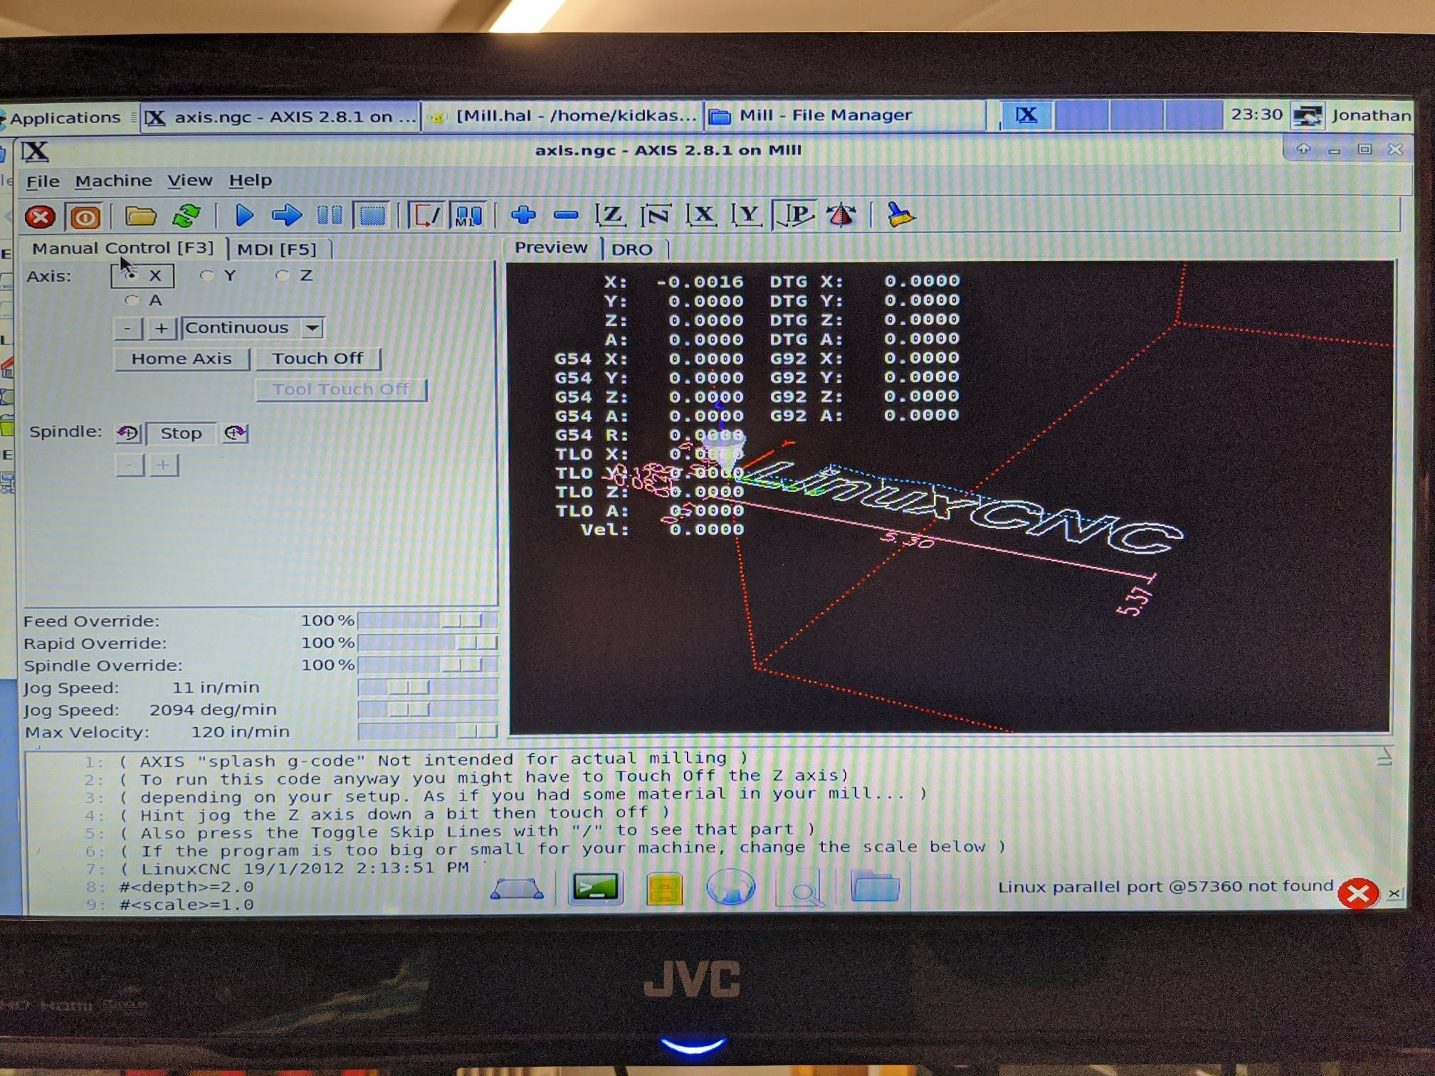Open the Continuous jog increment dropdown
Screen dimensions: 1435x1076
(253, 328)
